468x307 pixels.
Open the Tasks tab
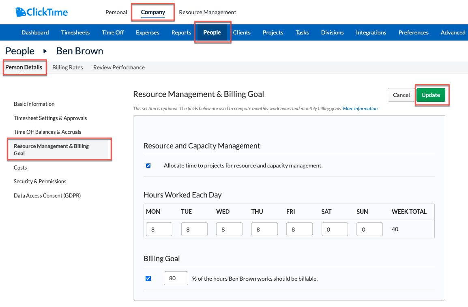tap(302, 32)
